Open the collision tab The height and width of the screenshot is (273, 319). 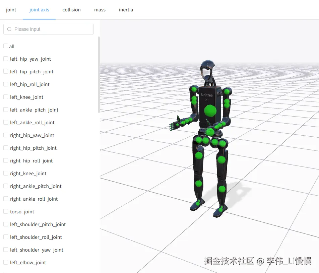point(72,10)
